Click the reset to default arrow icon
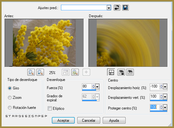Viewport: 174px width, 128px height. tap(117, 8)
